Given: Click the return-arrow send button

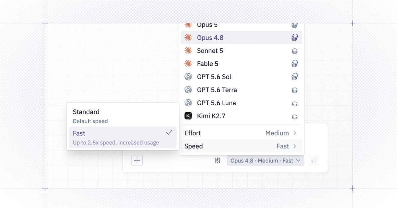Looking at the screenshot, I should pos(314,161).
